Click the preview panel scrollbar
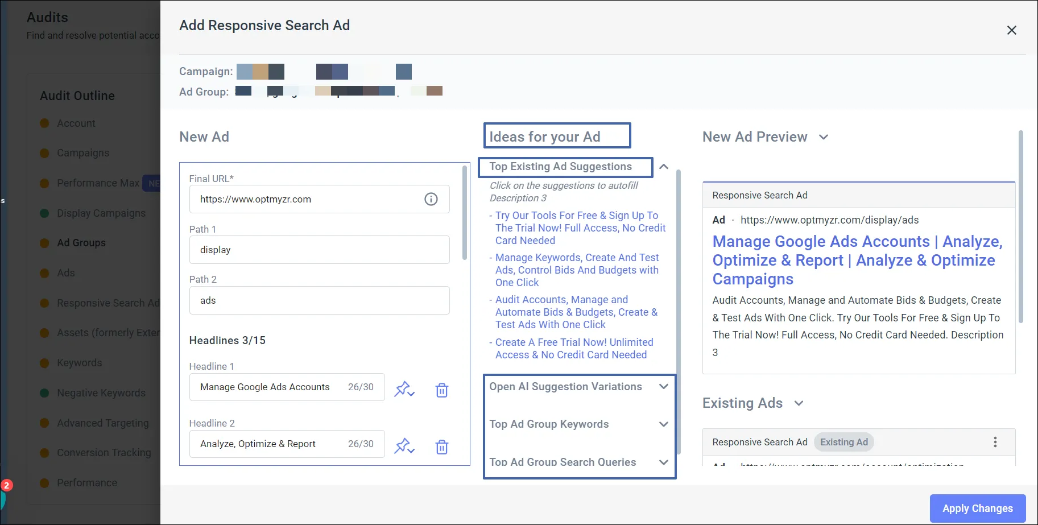The width and height of the screenshot is (1038, 525). 1020,226
